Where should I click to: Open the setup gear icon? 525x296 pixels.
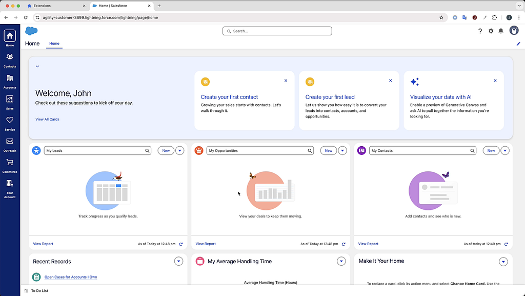(x=491, y=31)
